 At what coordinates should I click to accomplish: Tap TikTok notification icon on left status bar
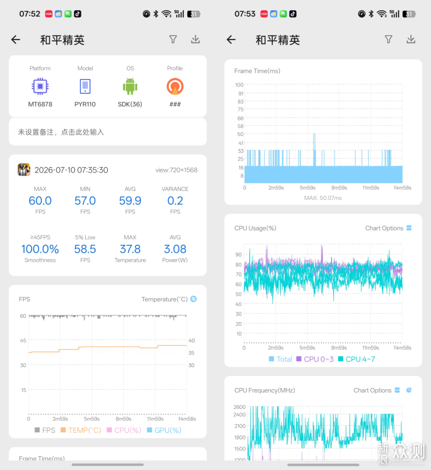tap(78, 14)
